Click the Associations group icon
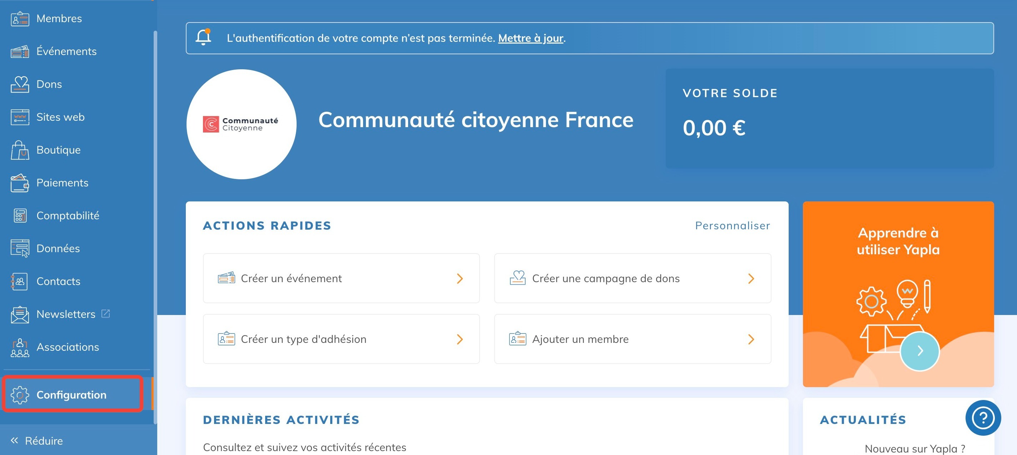The image size is (1017, 455). point(20,347)
